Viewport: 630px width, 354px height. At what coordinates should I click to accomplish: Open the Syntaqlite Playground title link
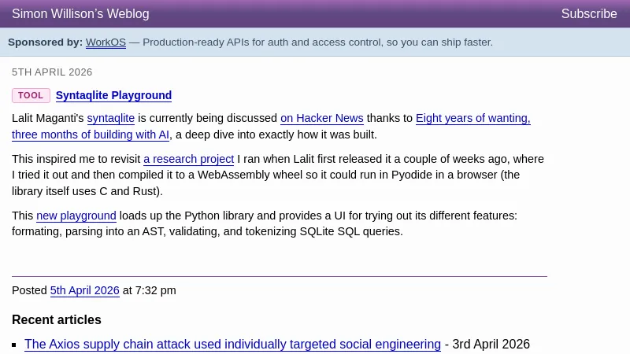[113, 95]
